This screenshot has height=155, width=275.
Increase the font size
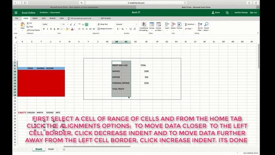point(71,25)
